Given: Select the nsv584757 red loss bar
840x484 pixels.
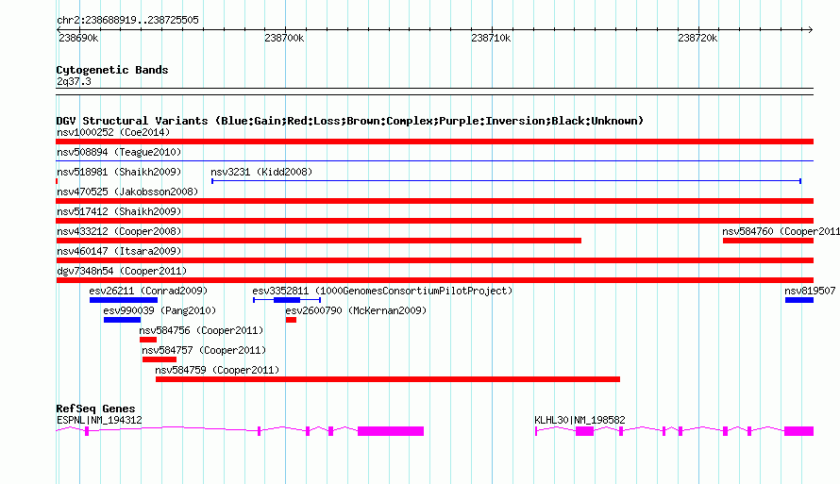Looking at the screenshot, I should point(160,359).
